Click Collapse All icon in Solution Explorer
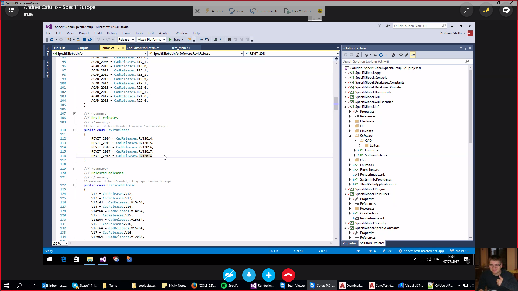The height and width of the screenshot is (291, 518). coord(387,55)
